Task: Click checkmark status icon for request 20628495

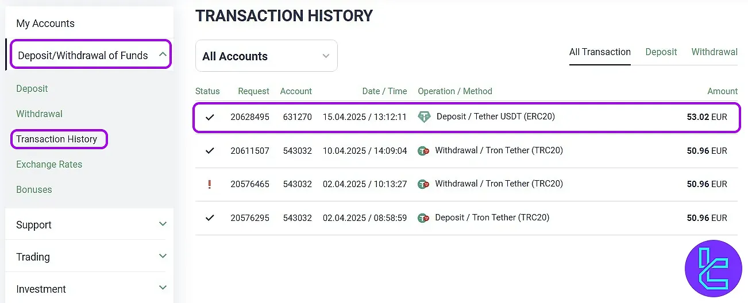Action: (x=210, y=117)
